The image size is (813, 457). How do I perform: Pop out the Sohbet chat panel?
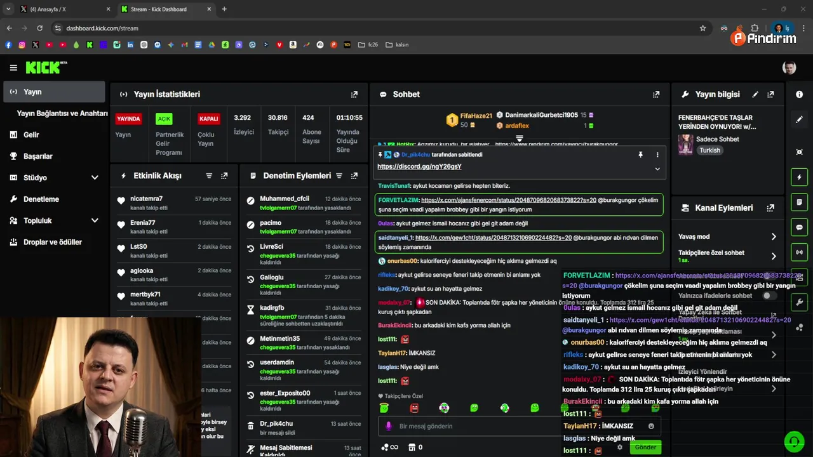click(656, 94)
